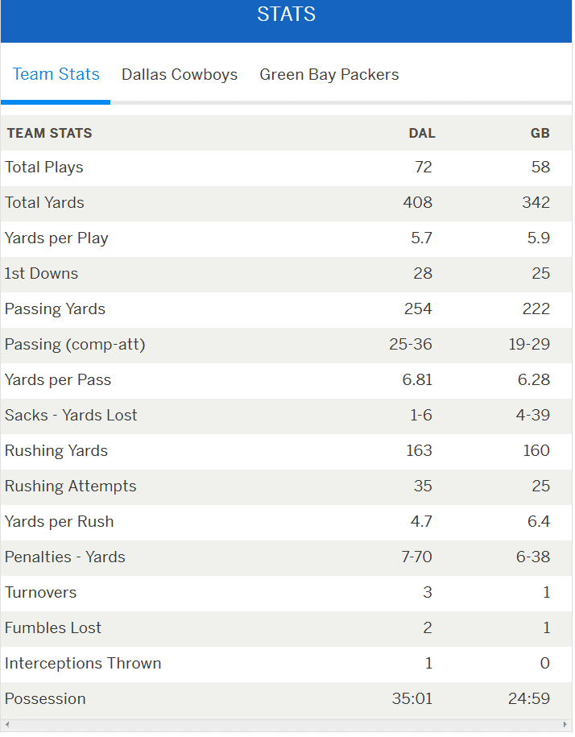Click Dallas Total Yards value 408
Viewport: 575px width, 737px height.
click(417, 203)
